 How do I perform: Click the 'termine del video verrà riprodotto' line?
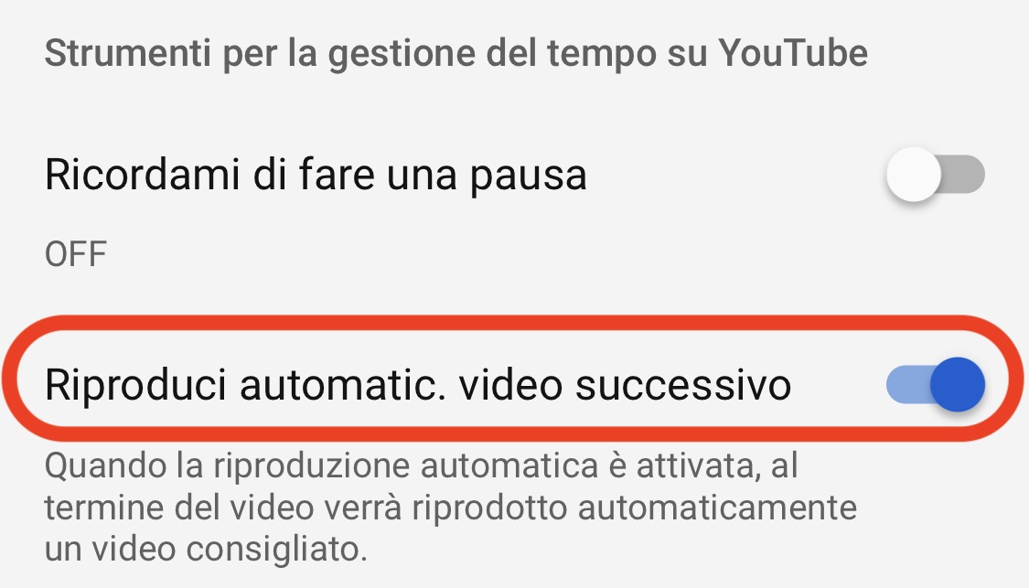tap(451, 508)
